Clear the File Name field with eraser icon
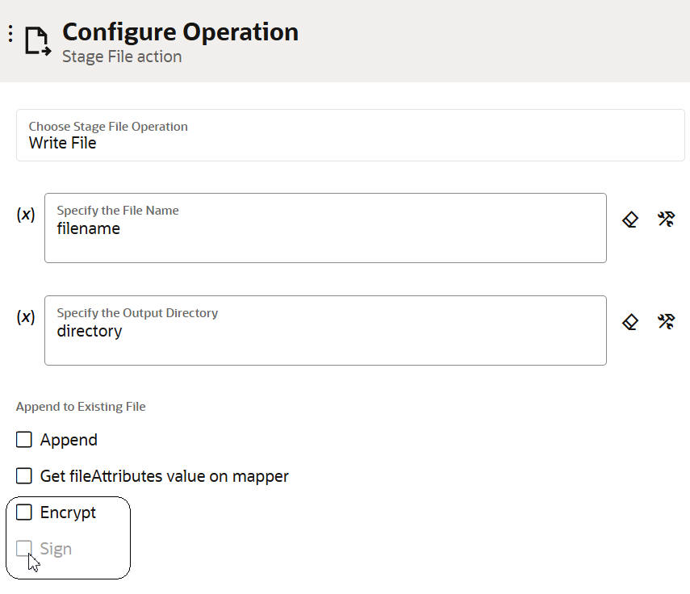Screen dimensions: 690x594 [630, 219]
